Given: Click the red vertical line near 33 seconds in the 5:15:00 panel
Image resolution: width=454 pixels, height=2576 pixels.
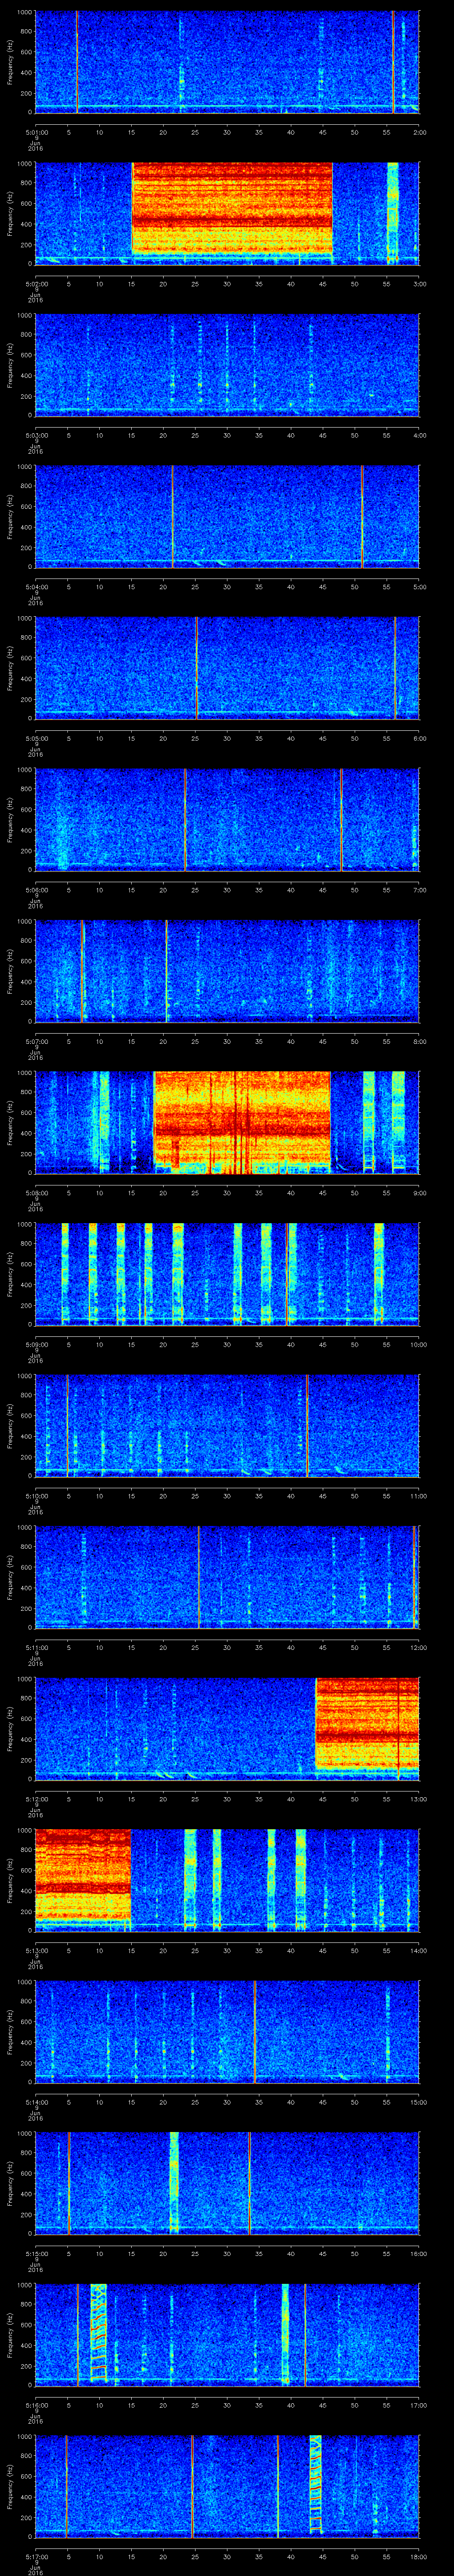Looking at the screenshot, I should coord(250,2183).
